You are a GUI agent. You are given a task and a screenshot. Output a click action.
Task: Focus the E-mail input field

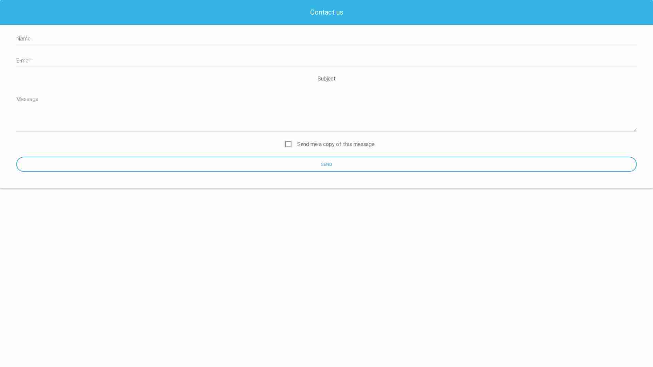coord(326,60)
